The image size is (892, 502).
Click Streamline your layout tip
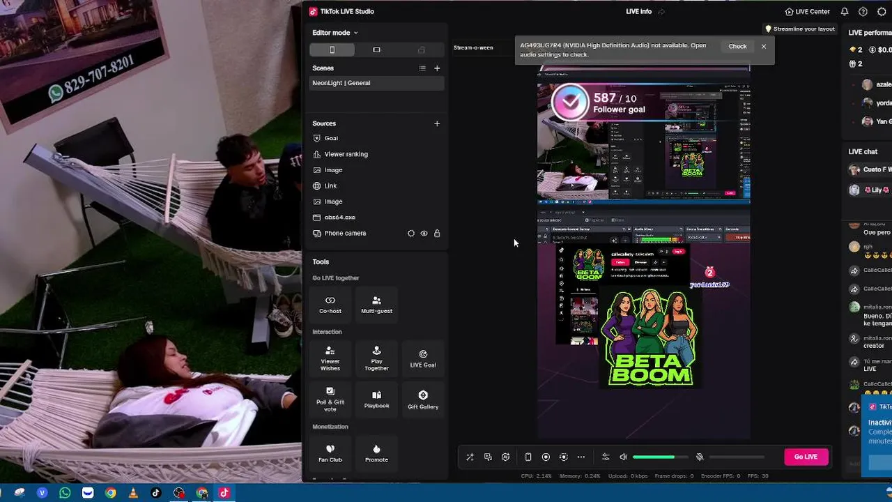coord(800,29)
